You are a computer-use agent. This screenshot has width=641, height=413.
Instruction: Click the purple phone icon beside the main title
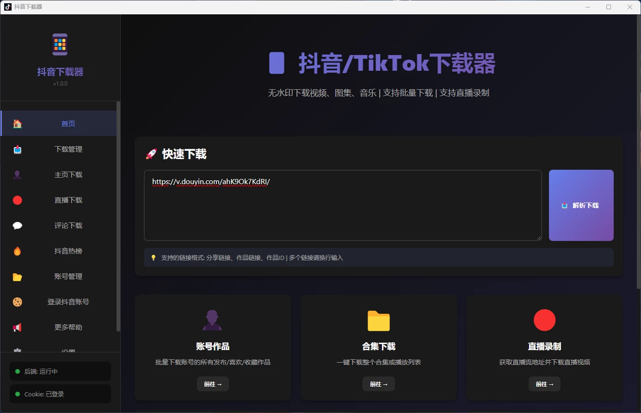tap(277, 63)
